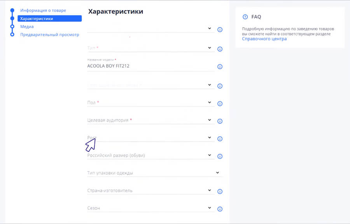Viewport: 350px width, 224px height.
Task: Select the Медиа section in the sidebar
Action: click(27, 26)
